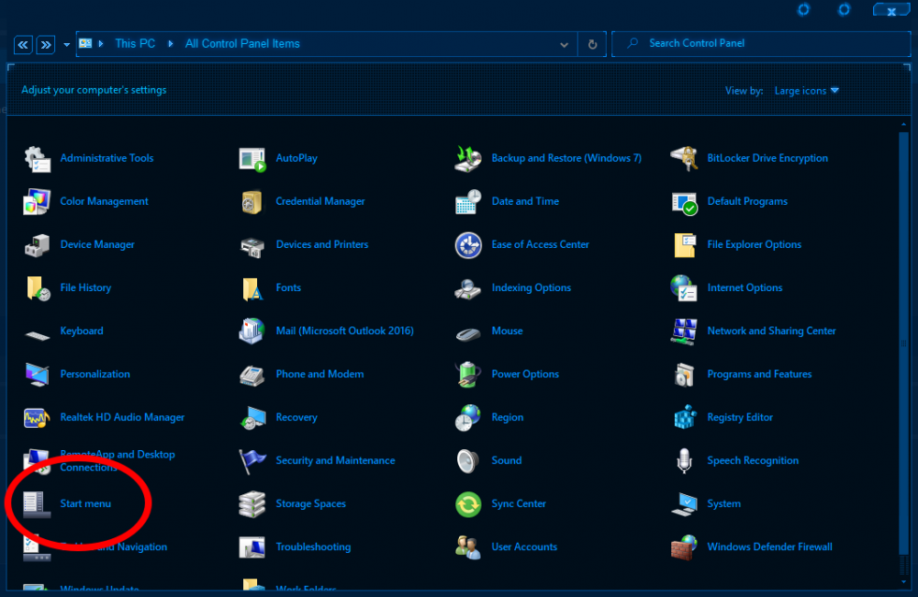
Task: Expand the address bar history dropdown
Action: [565, 43]
